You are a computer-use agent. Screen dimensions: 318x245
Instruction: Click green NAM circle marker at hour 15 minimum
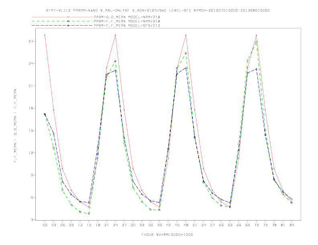89,213
